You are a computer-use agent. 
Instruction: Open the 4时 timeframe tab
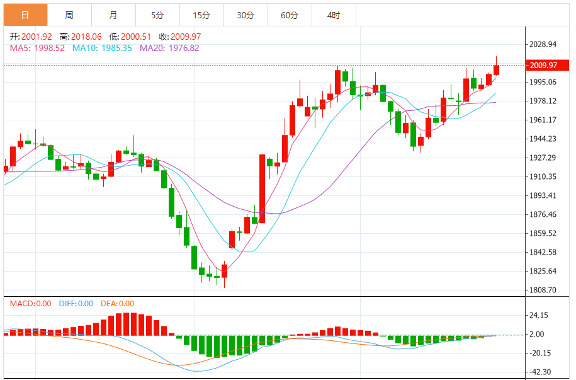(334, 15)
